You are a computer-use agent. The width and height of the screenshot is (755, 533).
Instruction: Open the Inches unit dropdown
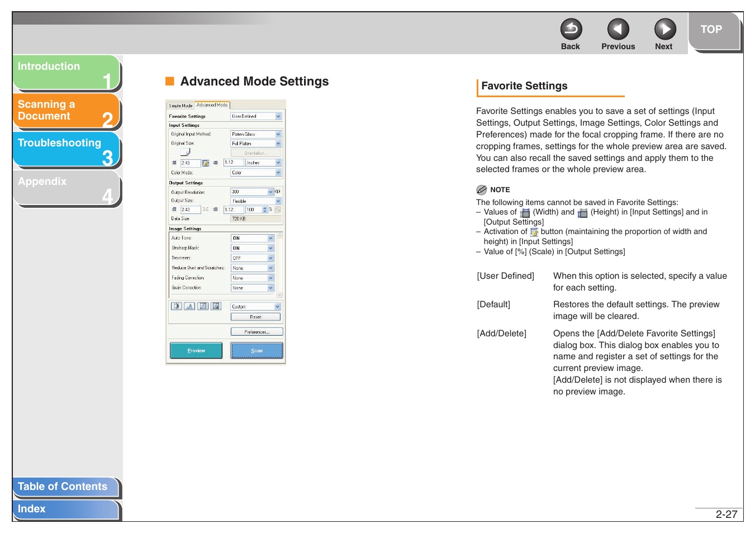pyautogui.click(x=263, y=163)
